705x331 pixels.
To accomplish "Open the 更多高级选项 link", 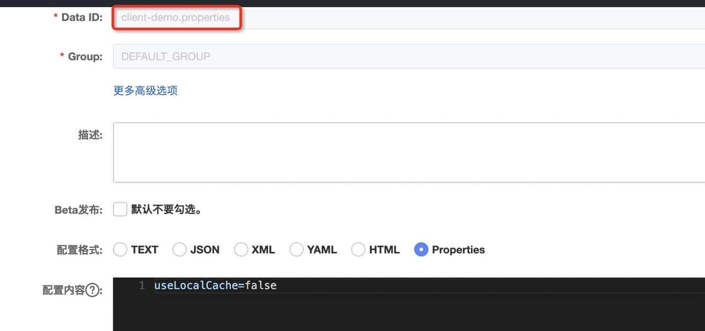I will [x=145, y=90].
